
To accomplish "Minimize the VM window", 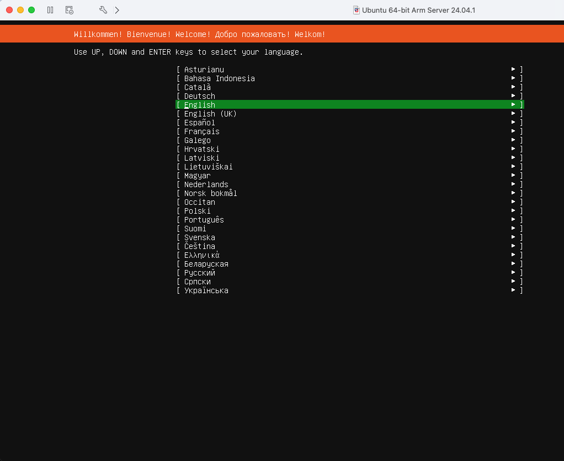I will click(x=20, y=10).
